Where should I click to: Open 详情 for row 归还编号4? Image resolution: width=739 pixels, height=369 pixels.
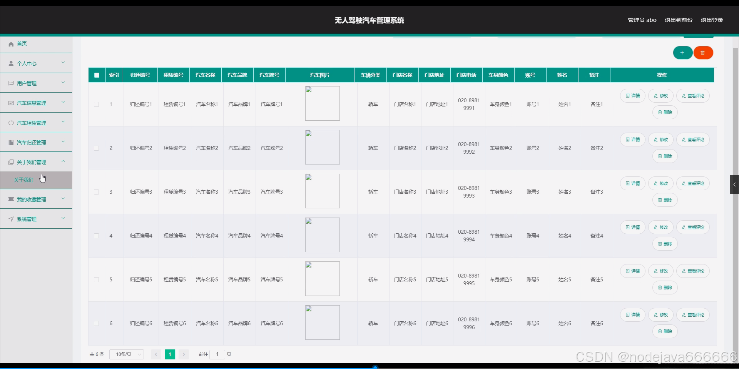[x=633, y=227]
